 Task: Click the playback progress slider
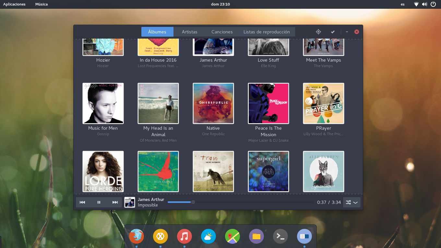[241, 202]
